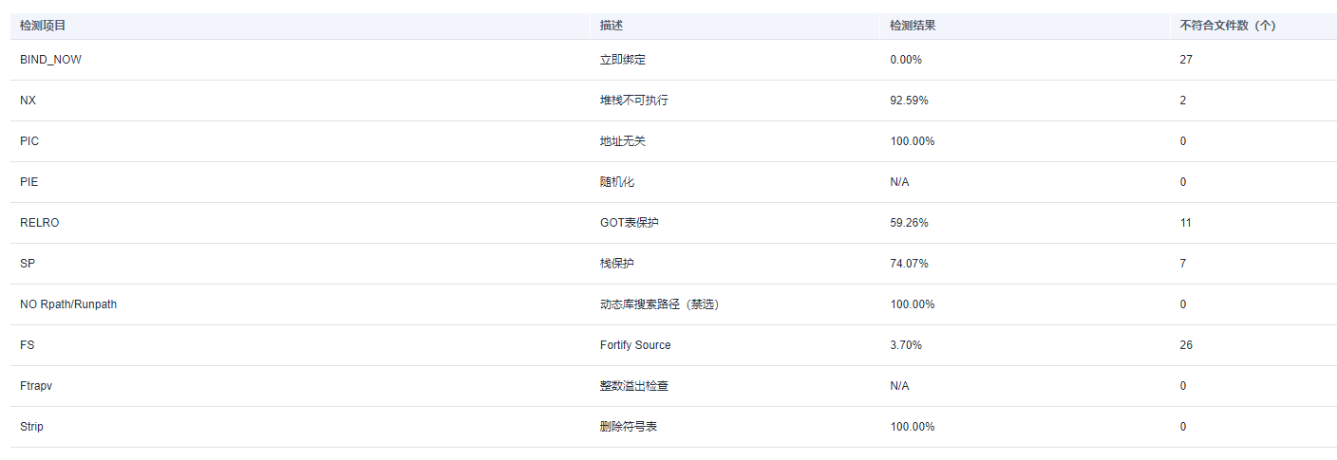
Task: Click the 描述 column header
Action: 612,26
